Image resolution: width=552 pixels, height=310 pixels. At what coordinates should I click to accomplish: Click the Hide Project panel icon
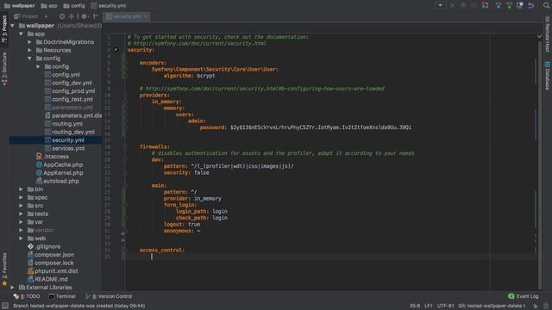click(96, 16)
